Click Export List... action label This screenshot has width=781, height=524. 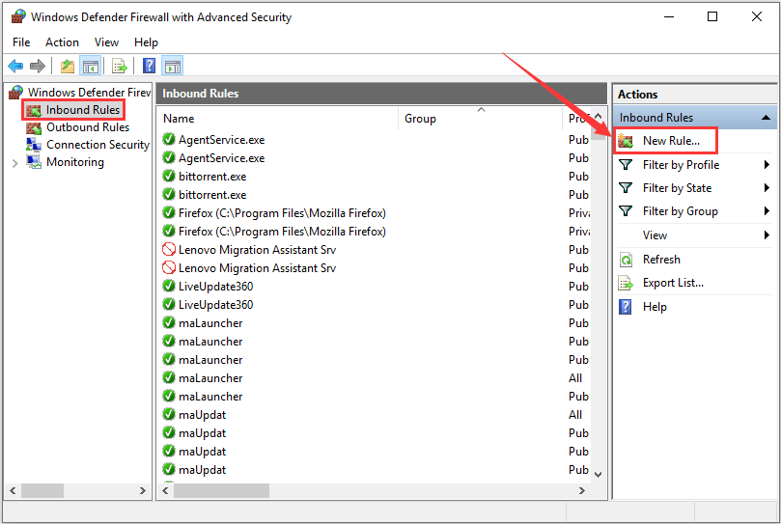(x=673, y=283)
